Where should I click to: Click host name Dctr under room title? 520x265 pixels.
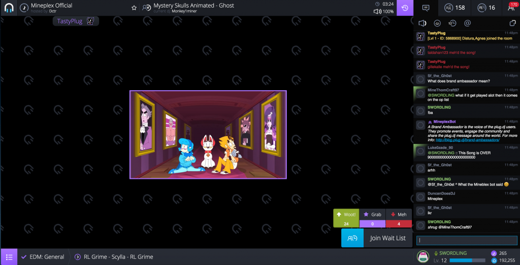[53, 11]
